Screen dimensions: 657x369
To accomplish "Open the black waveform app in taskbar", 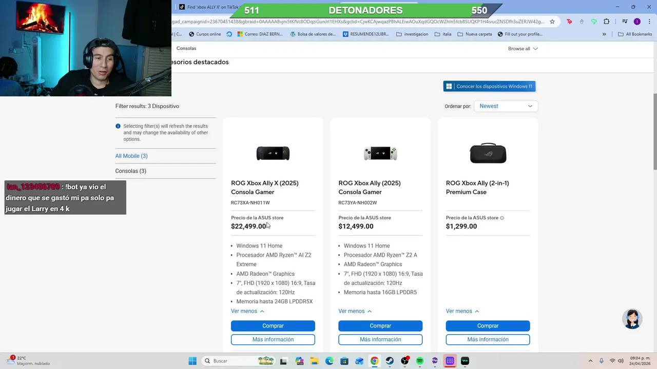I will coord(465,361).
